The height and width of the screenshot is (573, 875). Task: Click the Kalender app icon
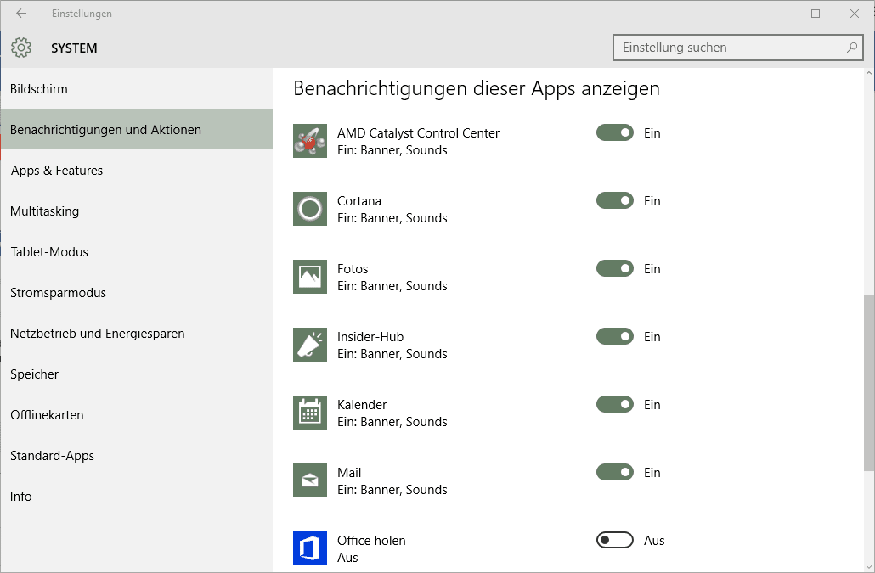click(310, 413)
